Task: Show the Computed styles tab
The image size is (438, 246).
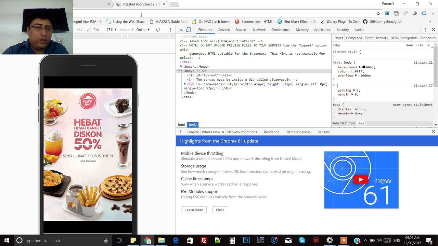Action: tap(354, 38)
